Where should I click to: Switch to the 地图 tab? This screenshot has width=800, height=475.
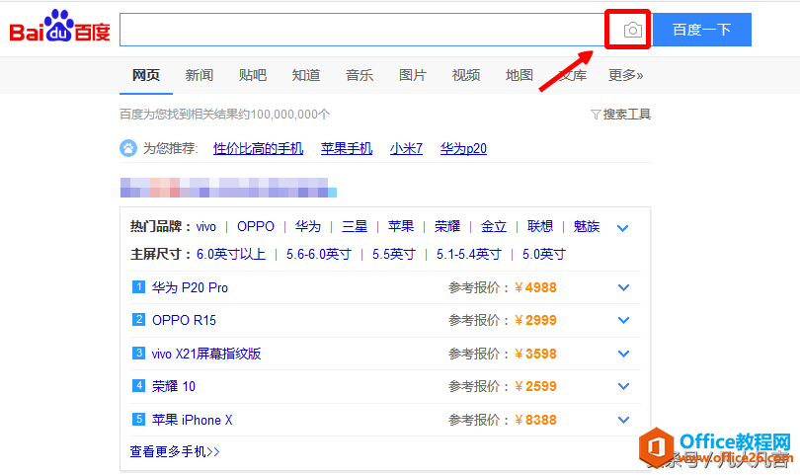(519, 75)
